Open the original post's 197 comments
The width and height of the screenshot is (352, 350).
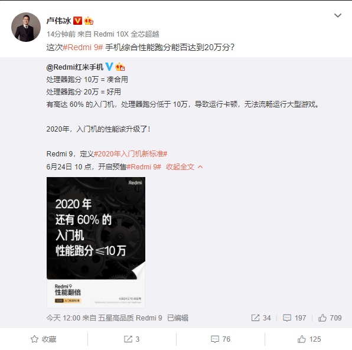tap(294, 318)
